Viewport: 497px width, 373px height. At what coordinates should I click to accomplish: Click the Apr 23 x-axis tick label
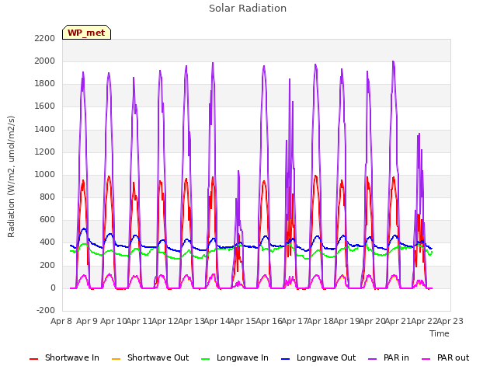[450, 321]
